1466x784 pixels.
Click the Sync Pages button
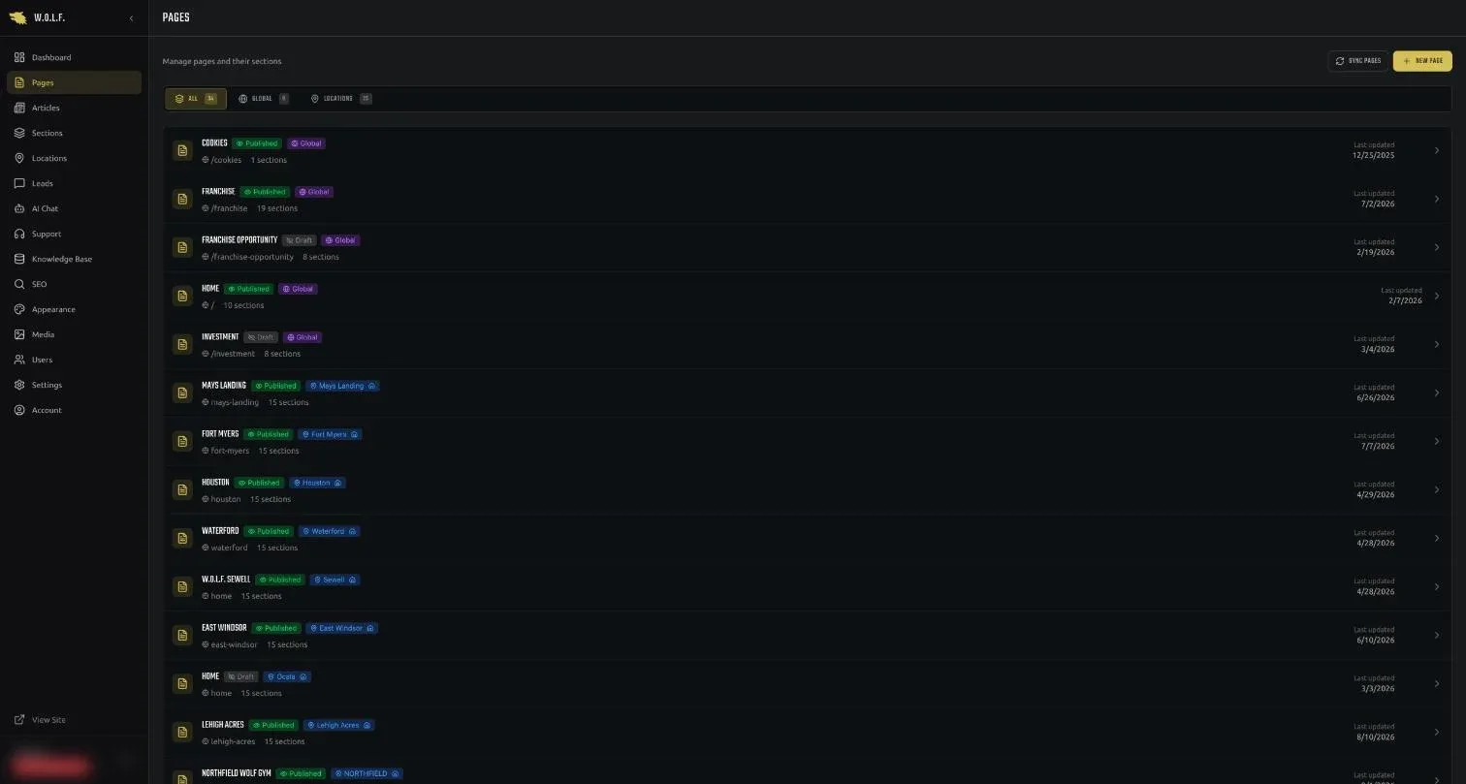1358,61
